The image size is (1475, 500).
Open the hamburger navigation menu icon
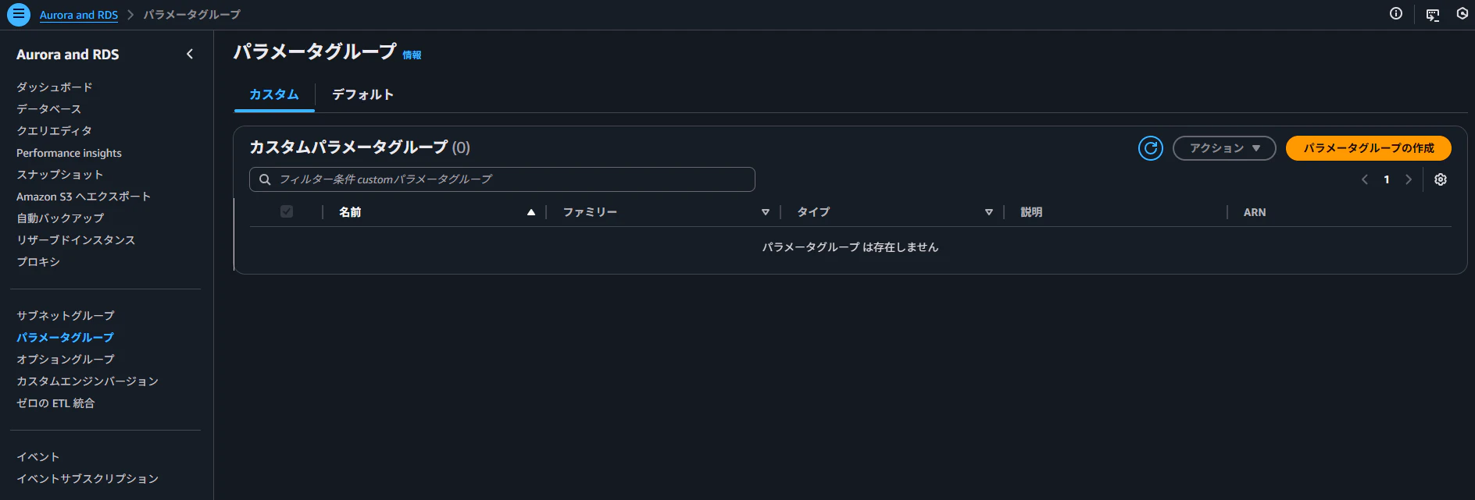click(19, 15)
